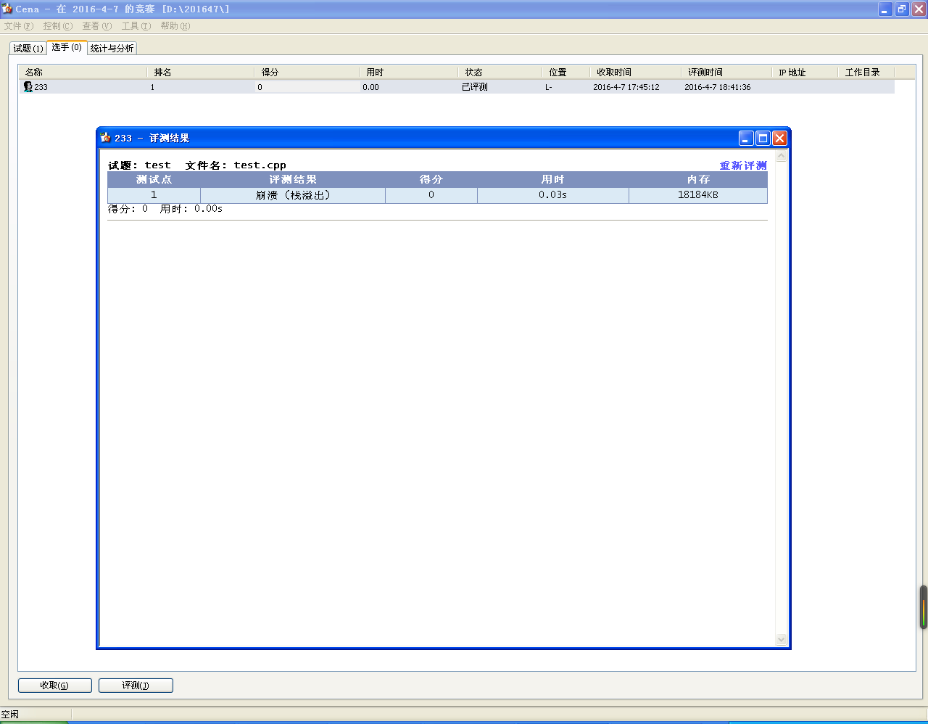
Task: Click the 内存 header in result table
Action: pyautogui.click(x=698, y=179)
